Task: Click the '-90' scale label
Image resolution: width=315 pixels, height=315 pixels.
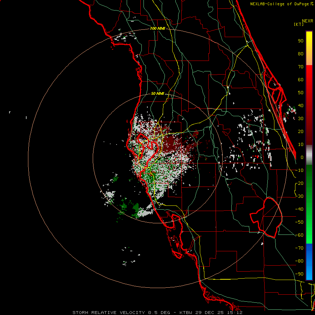Action: (x=299, y=274)
